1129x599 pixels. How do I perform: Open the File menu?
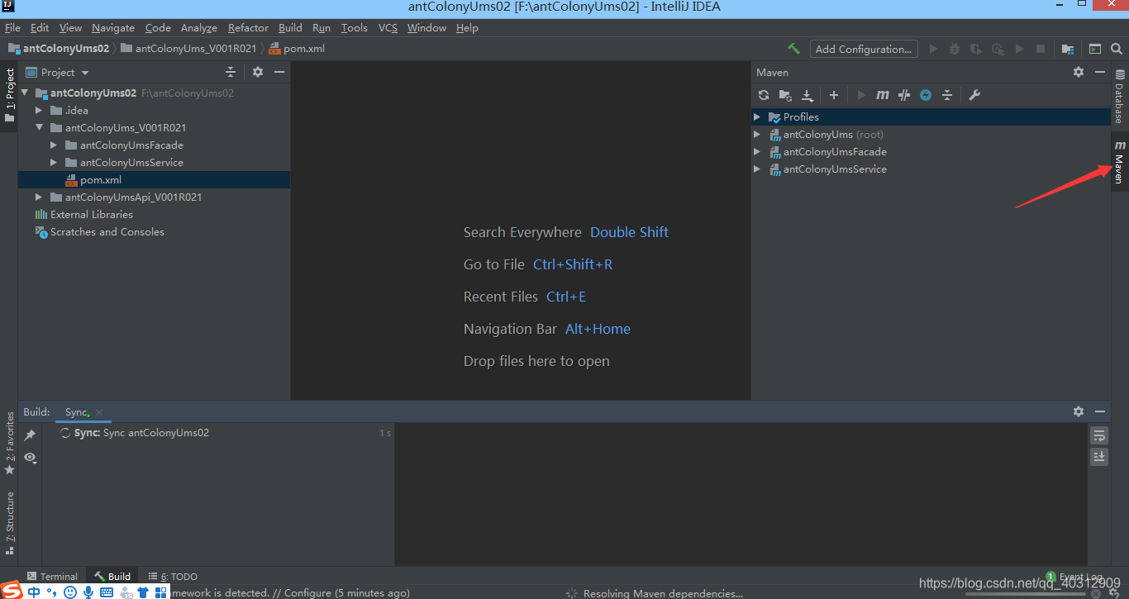12,27
